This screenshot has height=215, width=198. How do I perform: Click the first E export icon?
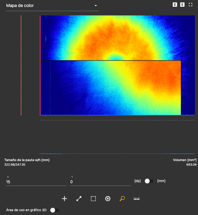[x=175, y=5]
